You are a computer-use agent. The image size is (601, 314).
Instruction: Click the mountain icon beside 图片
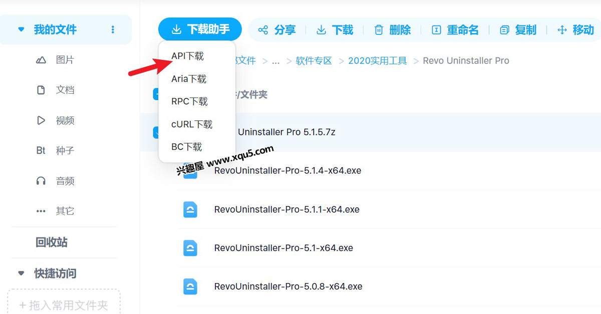[41, 60]
